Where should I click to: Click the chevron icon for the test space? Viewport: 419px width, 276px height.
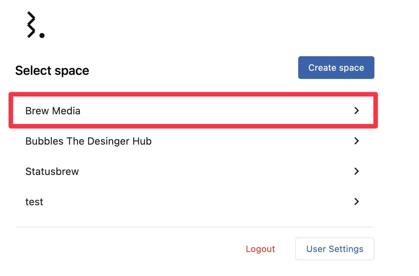[x=356, y=201]
